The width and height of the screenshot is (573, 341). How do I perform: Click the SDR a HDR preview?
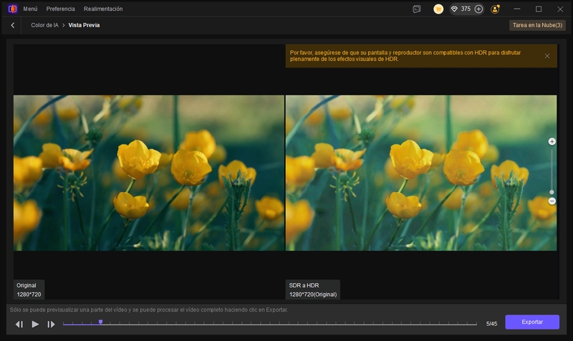pyautogui.click(x=421, y=173)
